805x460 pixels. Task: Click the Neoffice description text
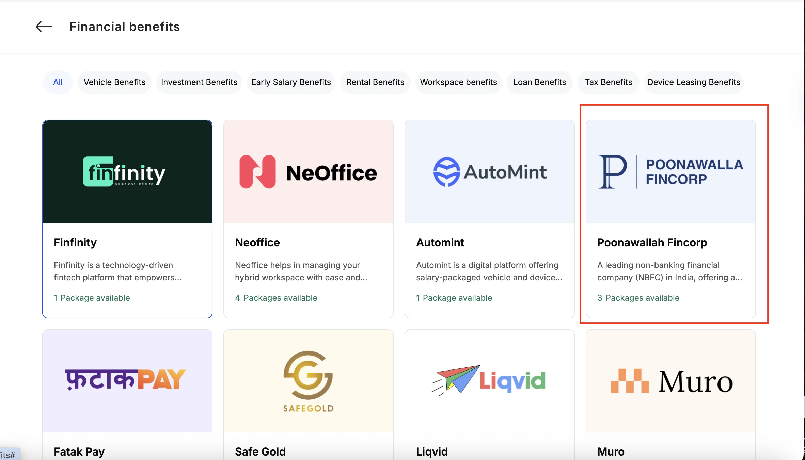(301, 271)
